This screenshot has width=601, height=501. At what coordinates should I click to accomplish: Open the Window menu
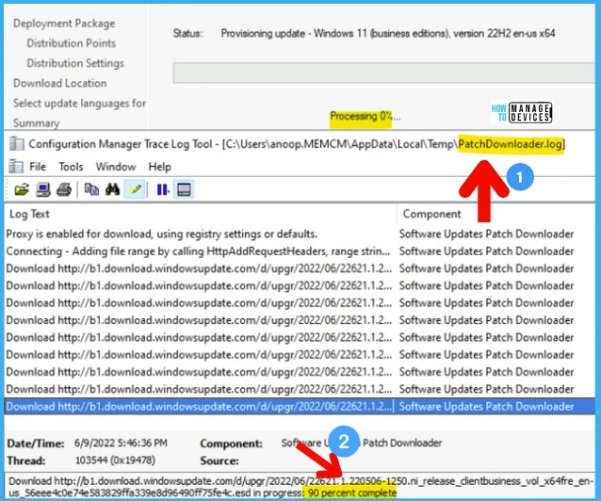point(116,167)
